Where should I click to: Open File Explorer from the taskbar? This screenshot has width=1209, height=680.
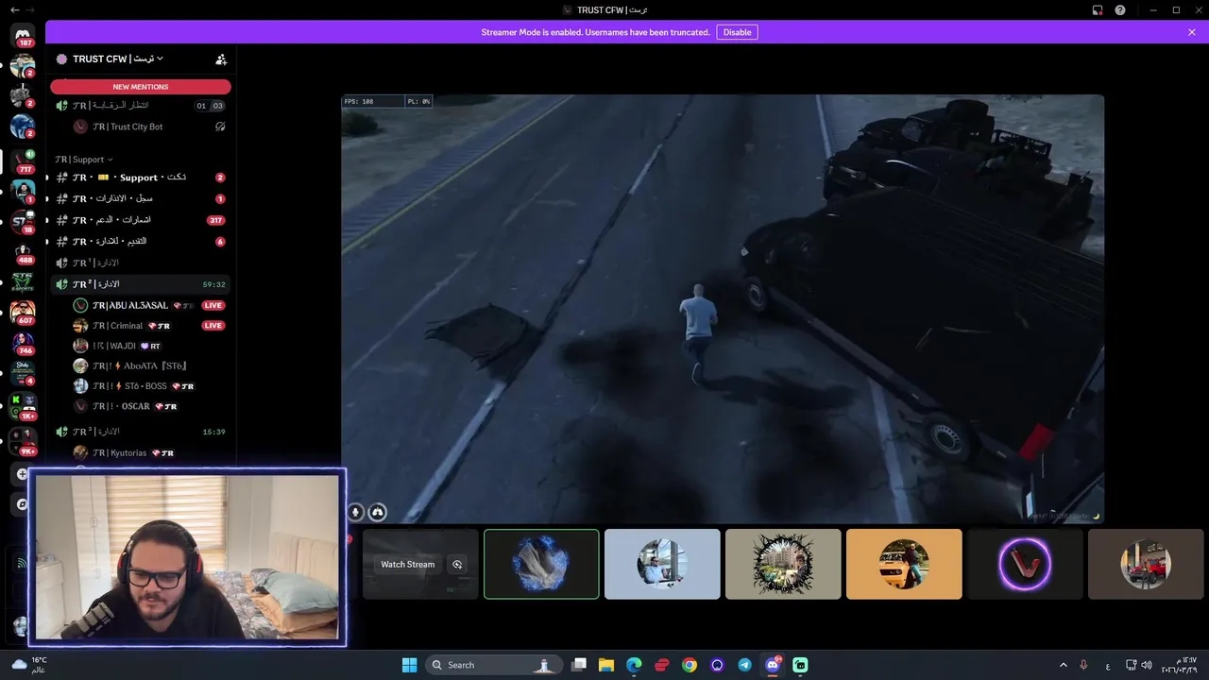(606, 665)
